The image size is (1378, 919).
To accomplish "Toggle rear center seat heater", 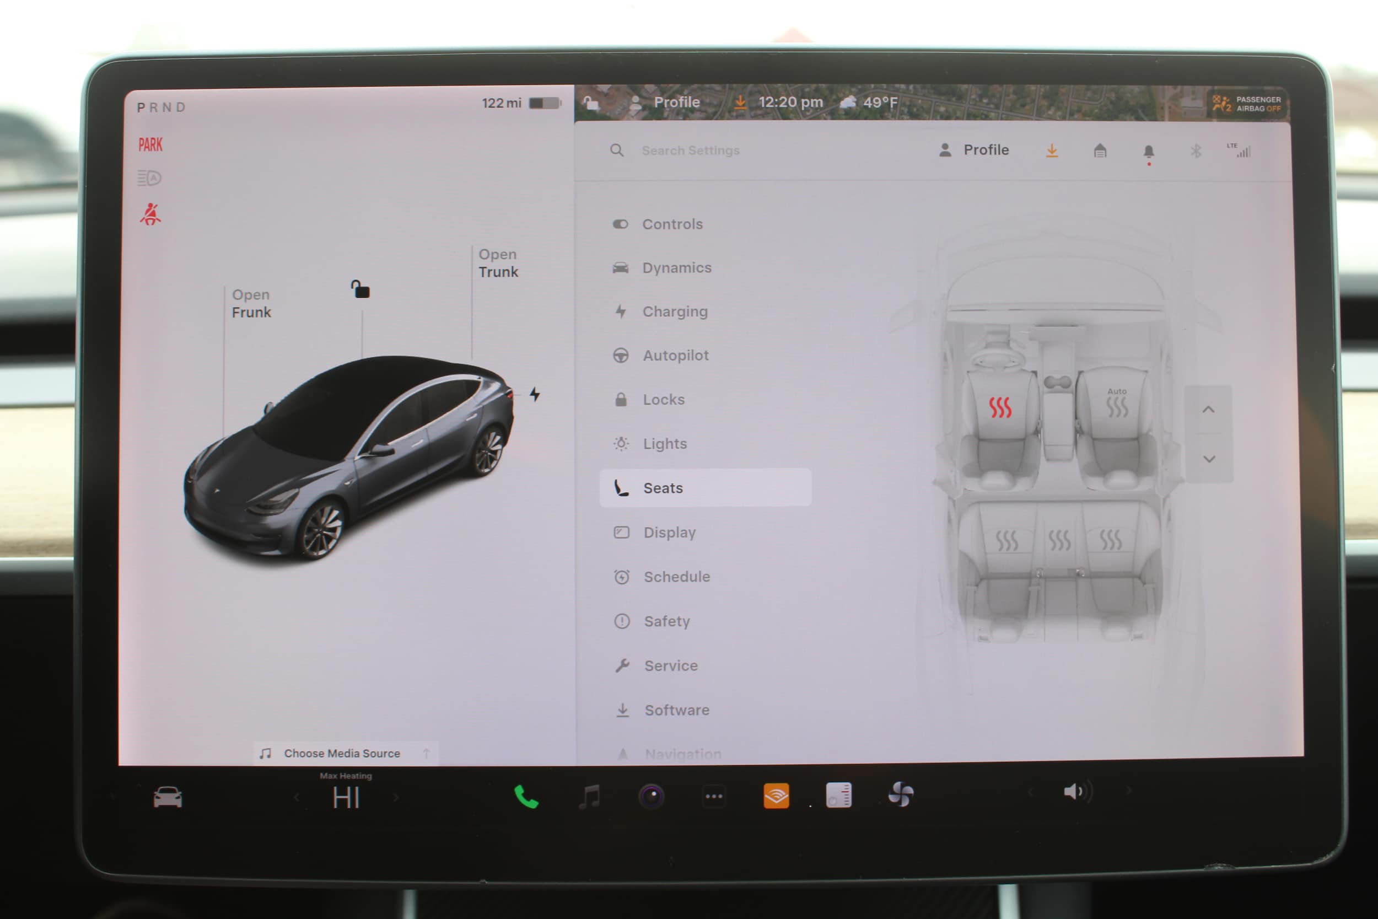I will [1059, 540].
